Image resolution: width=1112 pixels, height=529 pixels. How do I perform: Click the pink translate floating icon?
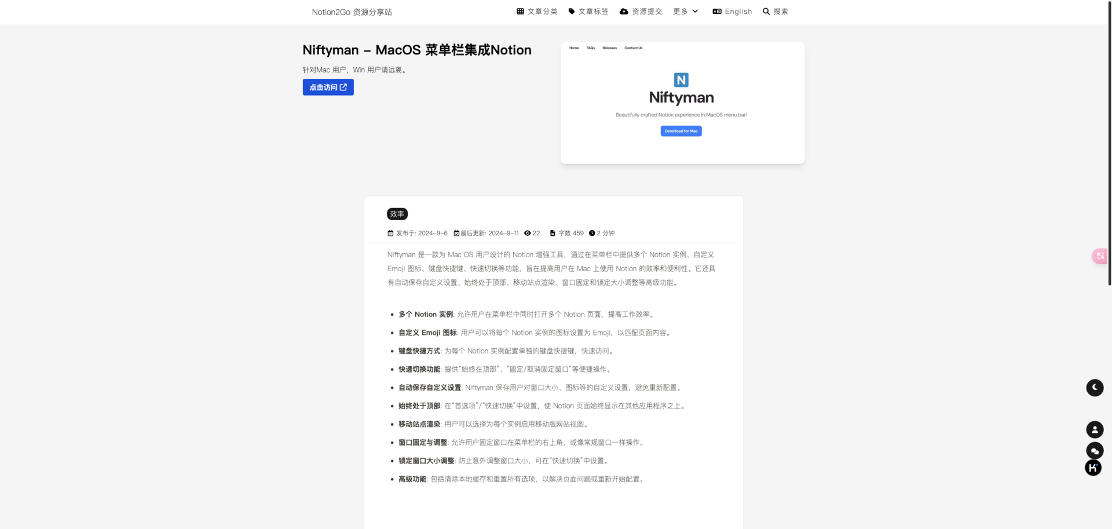pos(1099,256)
